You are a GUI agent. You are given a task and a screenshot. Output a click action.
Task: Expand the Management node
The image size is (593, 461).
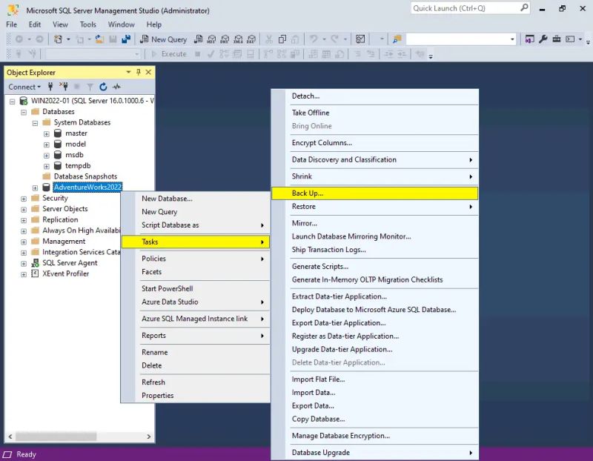[24, 241]
